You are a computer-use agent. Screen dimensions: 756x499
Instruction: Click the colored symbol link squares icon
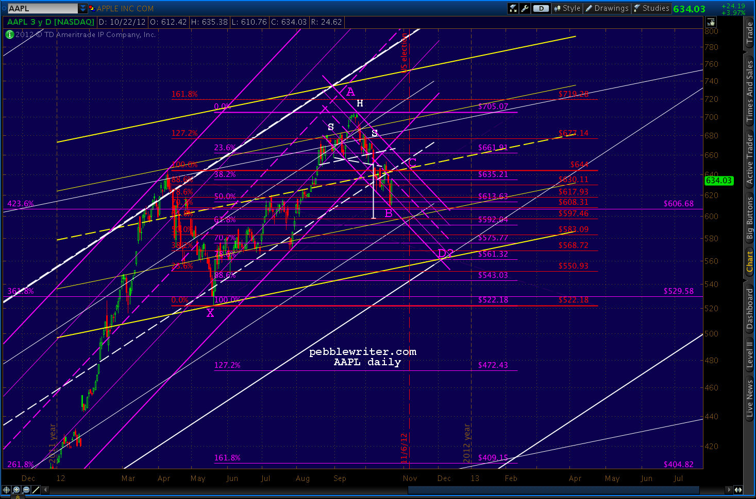click(92, 8)
